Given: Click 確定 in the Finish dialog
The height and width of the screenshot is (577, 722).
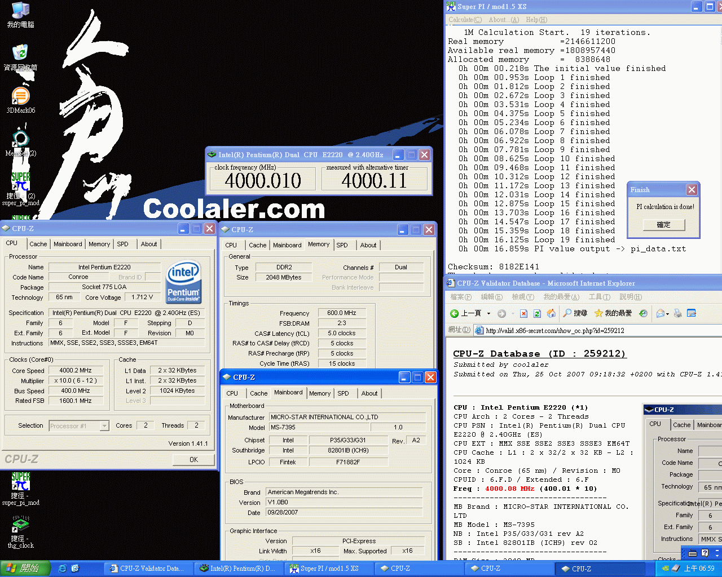Looking at the screenshot, I should tap(664, 225).
